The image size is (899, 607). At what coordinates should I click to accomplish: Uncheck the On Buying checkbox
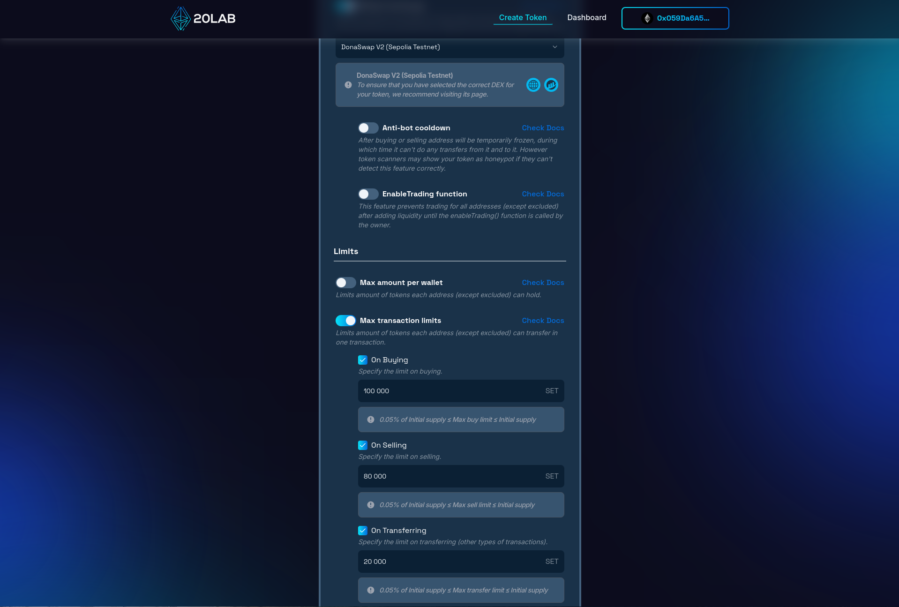point(363,360)
